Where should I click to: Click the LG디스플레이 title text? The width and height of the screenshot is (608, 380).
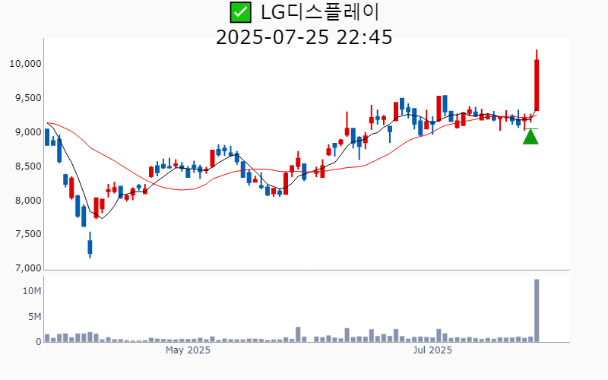pos(320,12)
